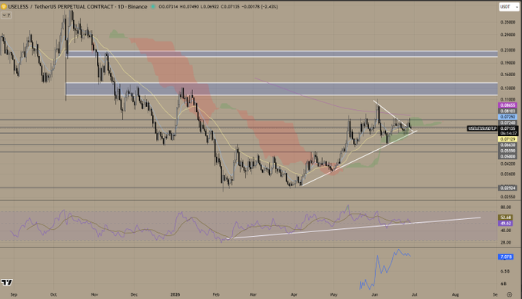The width and height of the screenshot is (522, 299).
Task: Click the Oct label on the time axis
Action: (53, 294)
